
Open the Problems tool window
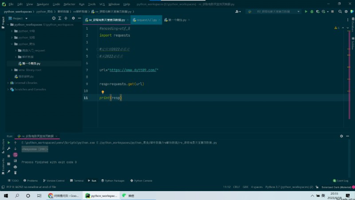tap(31, 181)
